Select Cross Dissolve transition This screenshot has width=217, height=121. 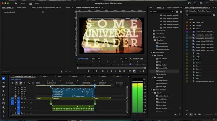(x=163, y=99)
